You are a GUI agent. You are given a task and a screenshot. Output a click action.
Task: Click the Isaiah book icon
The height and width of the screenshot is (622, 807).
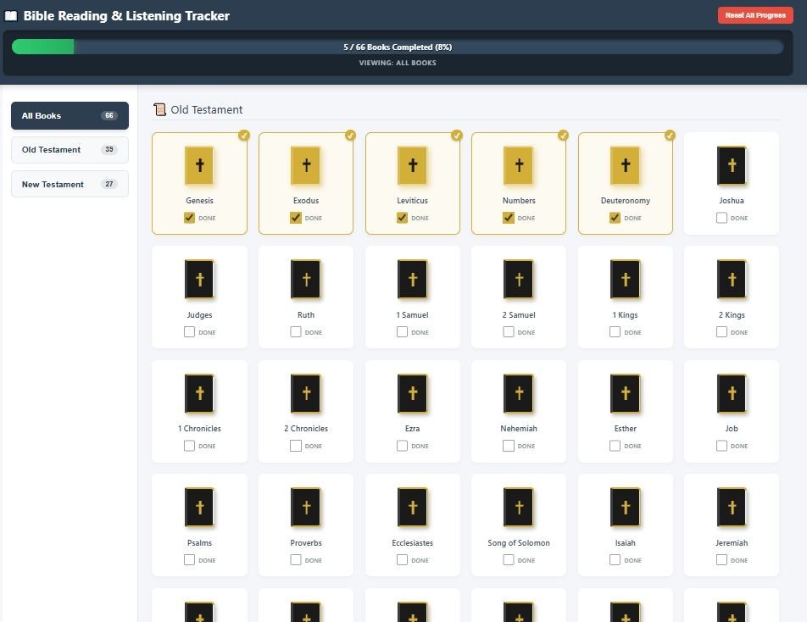coord(626,508)
